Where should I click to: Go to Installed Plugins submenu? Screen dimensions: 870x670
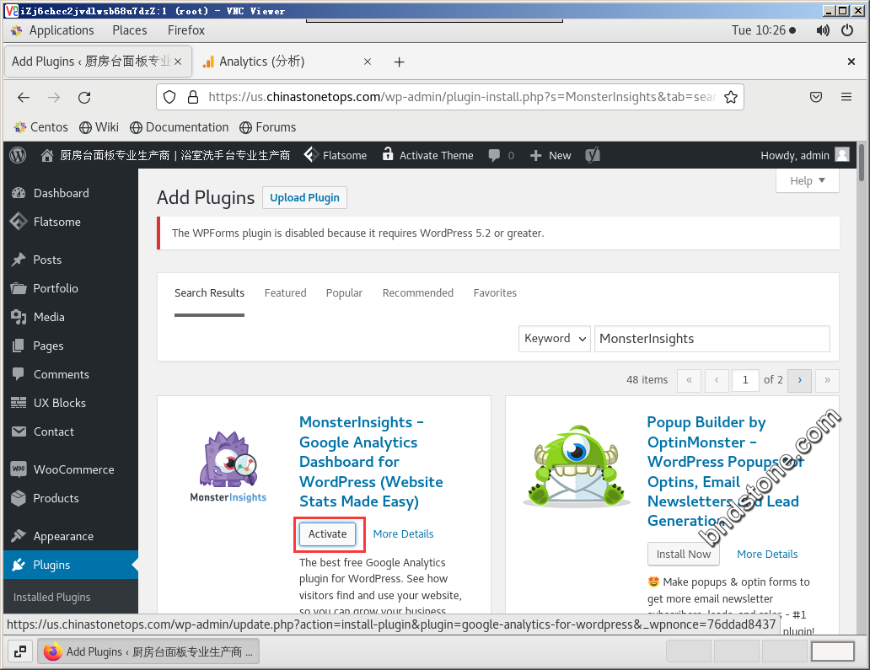click(51, 597)
